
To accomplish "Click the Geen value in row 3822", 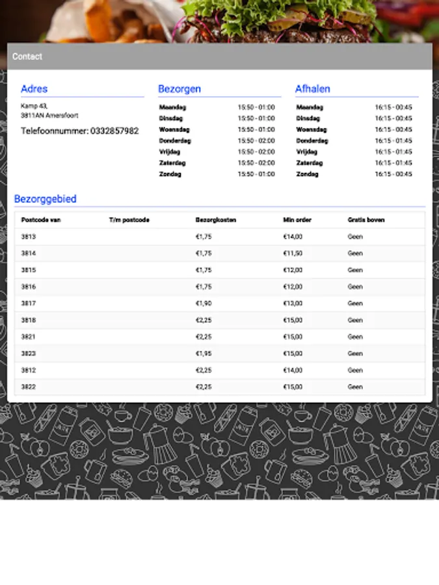I will point(355,387).
